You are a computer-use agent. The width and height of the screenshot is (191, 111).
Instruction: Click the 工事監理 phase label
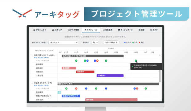(x=40, y=76)
